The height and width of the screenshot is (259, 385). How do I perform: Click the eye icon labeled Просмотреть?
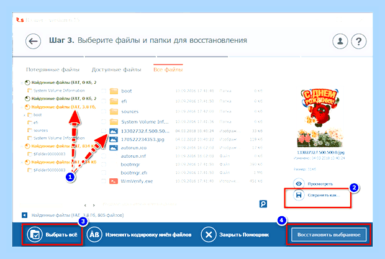pyautogui.click(x=299, y=184)
